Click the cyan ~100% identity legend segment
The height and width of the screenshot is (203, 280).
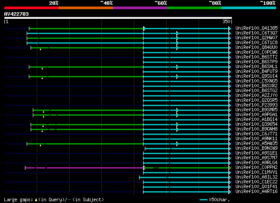pos(249,8)
